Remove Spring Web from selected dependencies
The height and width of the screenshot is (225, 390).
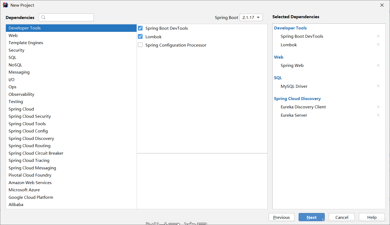(x=378, y=65)
